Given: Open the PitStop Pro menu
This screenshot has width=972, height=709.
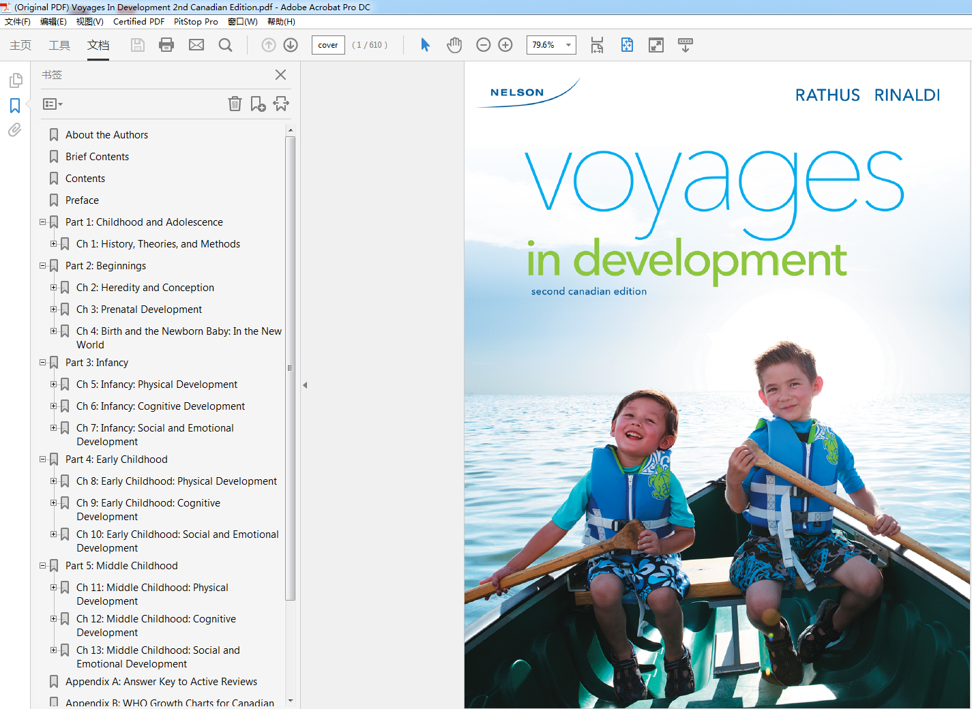Looking at the screenshot, I should coord(196,22).
